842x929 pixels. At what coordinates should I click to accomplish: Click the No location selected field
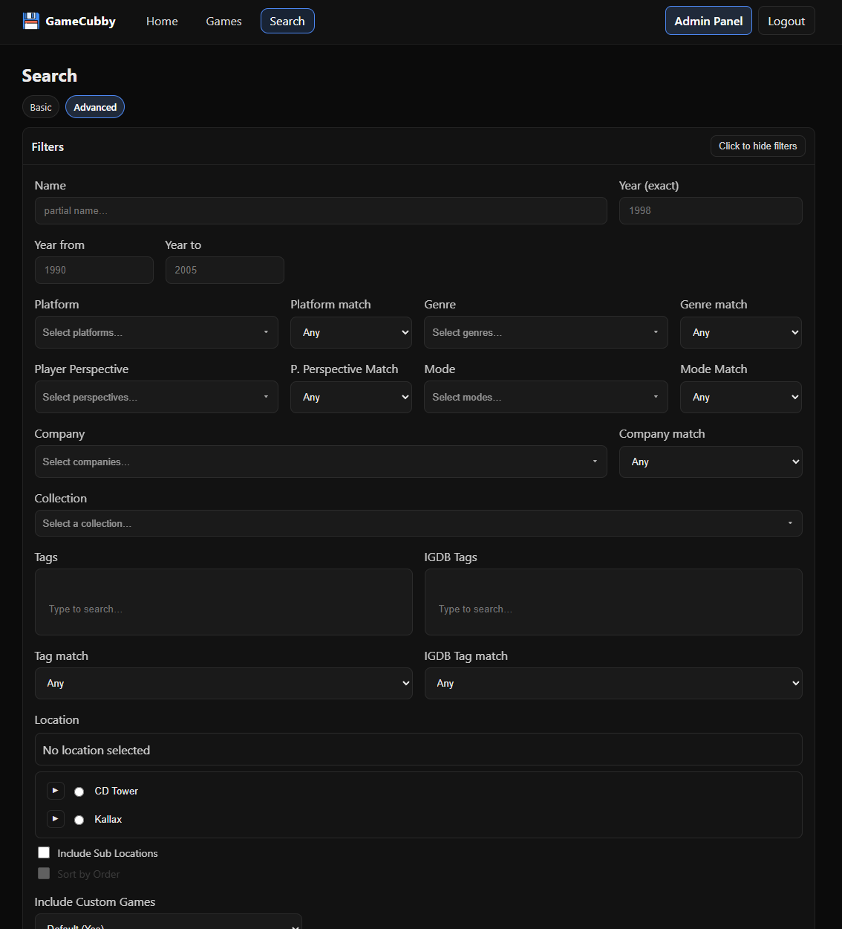tap(418, 750)
